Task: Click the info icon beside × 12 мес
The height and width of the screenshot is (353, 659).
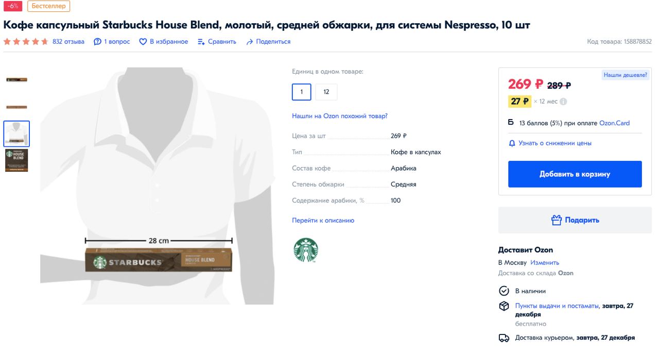Action: [563, 102]
